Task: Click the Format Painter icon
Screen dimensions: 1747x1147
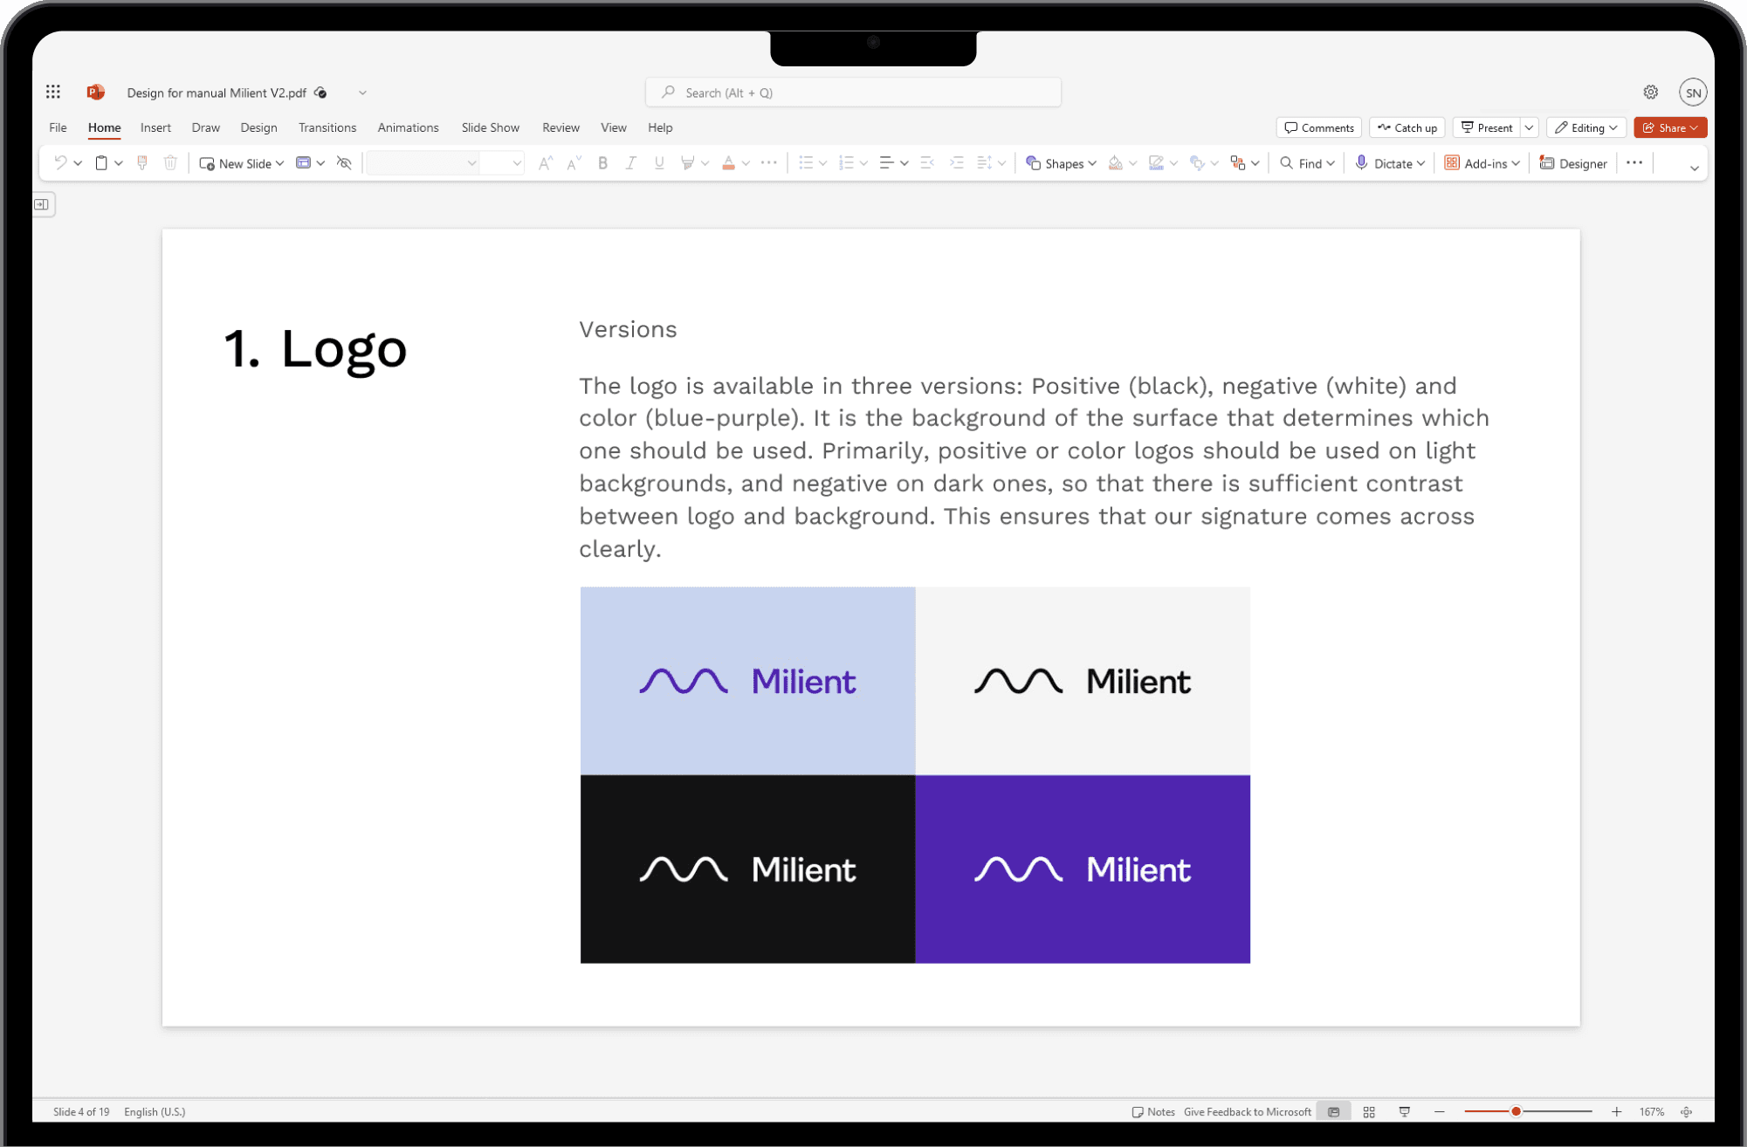Action: pyautogui.click(x=142, y=163)
